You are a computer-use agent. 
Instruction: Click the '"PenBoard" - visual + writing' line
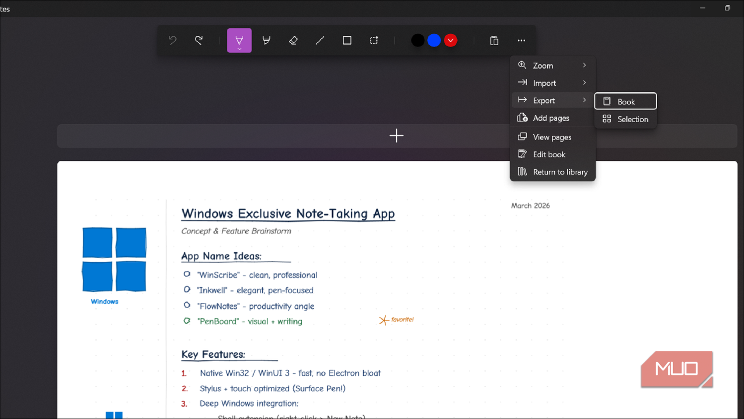(x=250, y=321)
